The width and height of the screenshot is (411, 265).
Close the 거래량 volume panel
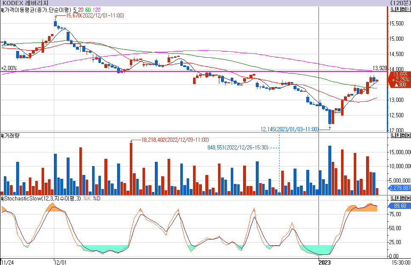click(408, 135)
